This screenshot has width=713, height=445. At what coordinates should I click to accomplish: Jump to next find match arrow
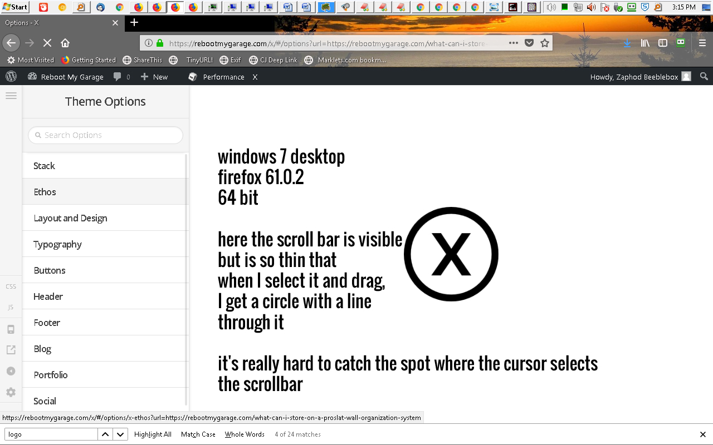[121, 434]
